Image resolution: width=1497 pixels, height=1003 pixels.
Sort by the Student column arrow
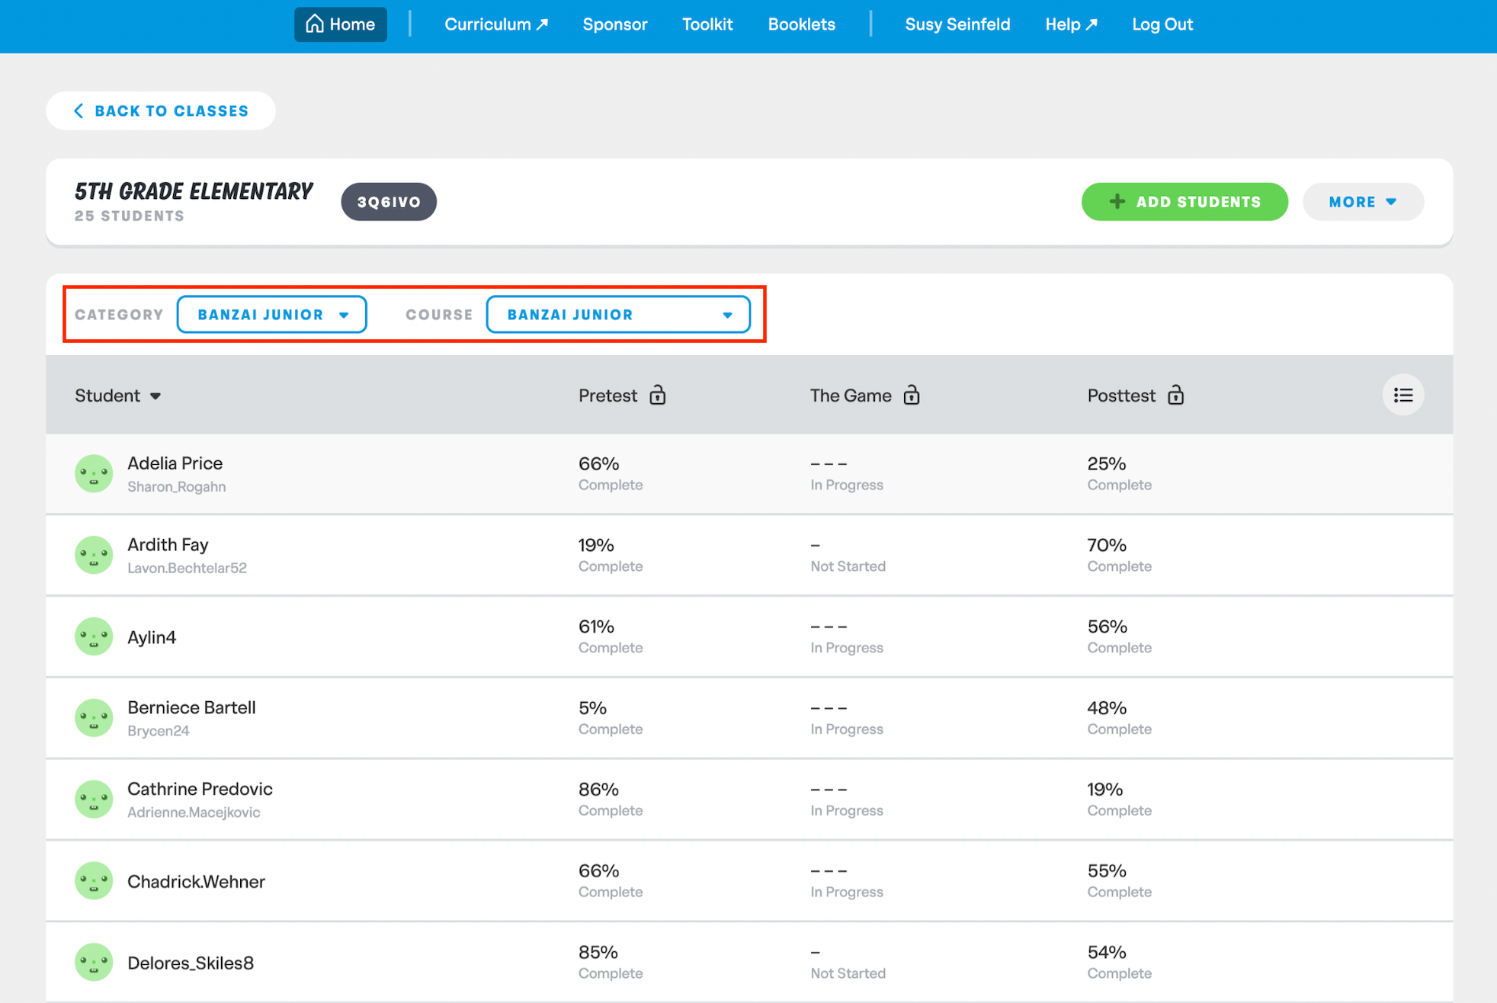(x=155, y=396)
